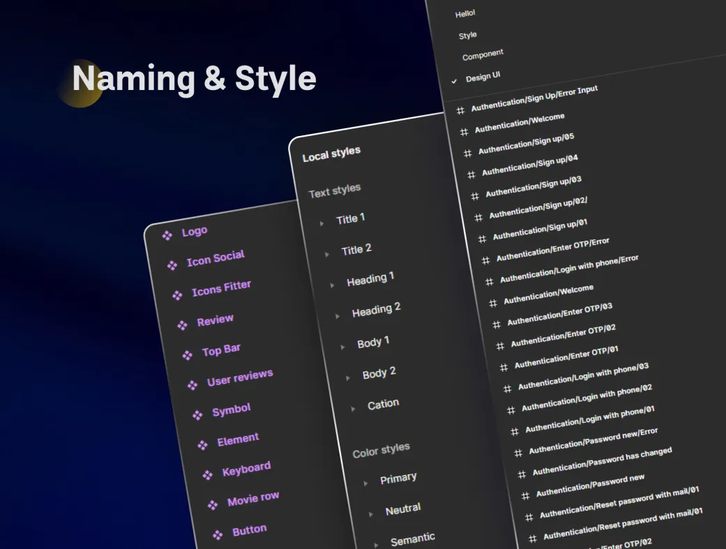The height and width of the screenshot is (549, 726).
Task: Expand the Neutral color styles
Action: pos(371,514)
